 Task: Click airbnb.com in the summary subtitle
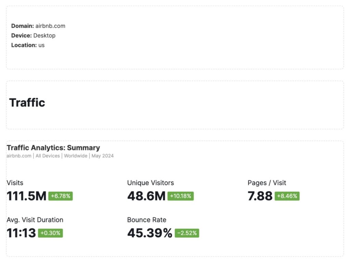(x=19, y=156)
